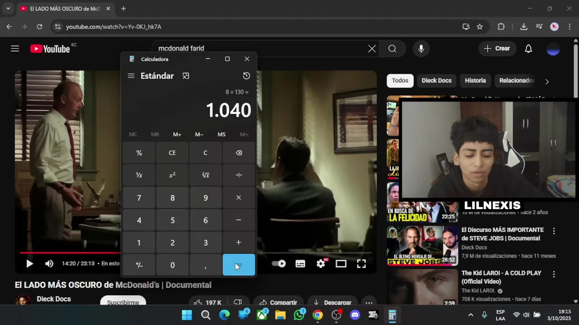Viewport: 579px width, 325px height.
Task: Bookmark this page with star icon
Action: pos(479,27)
